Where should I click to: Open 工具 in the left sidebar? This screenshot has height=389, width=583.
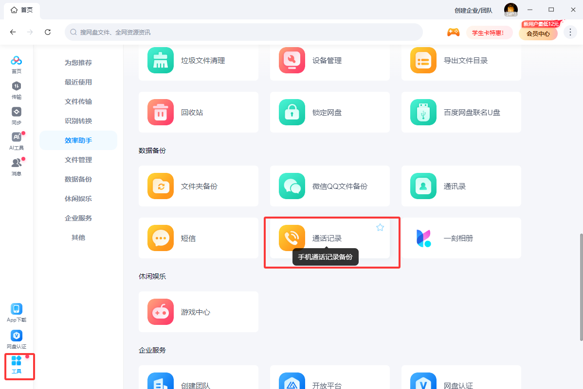17,365
